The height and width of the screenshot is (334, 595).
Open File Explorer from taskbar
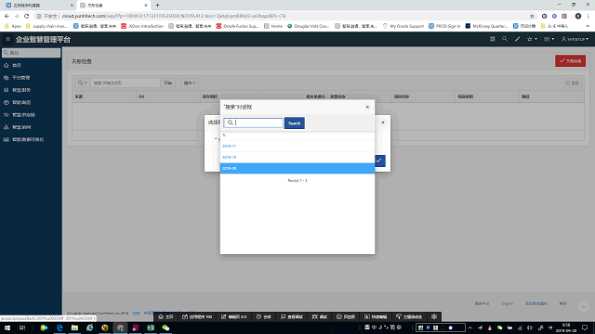(x=74, y=328)
